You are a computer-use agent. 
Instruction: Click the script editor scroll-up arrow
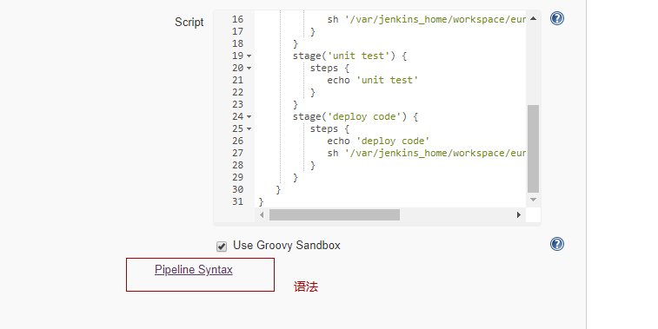[x=533, y=18]
